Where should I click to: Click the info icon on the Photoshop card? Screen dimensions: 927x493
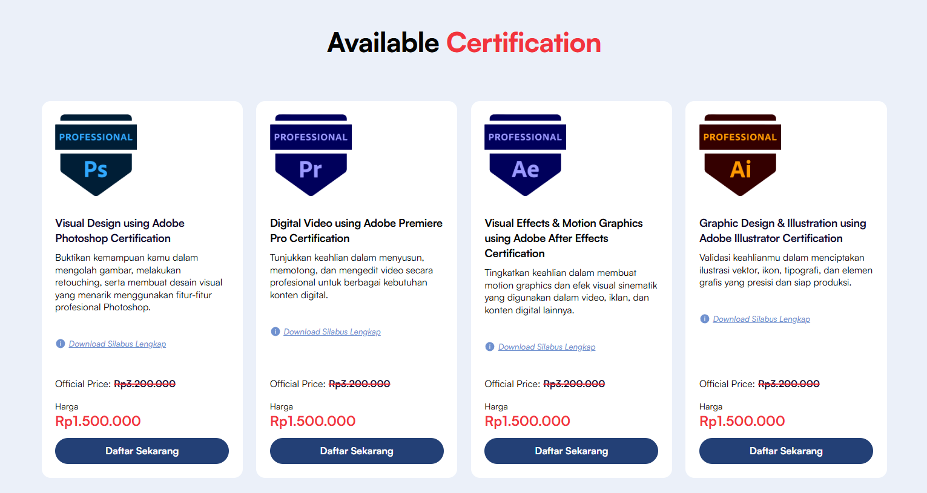pyautogui.click(x=60, y=344)
